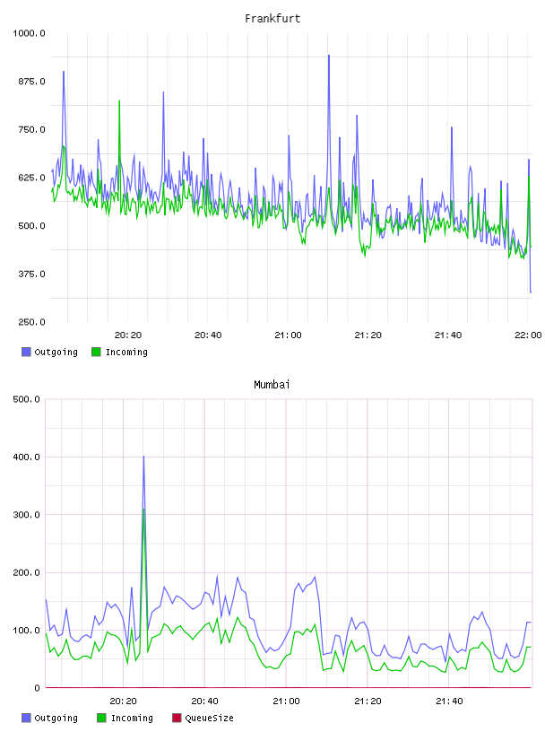Viewport: 545px width, 732px height.
Task: Click the 250.0 y-axis label on Frankfurt chart
Action: (31, 322)
